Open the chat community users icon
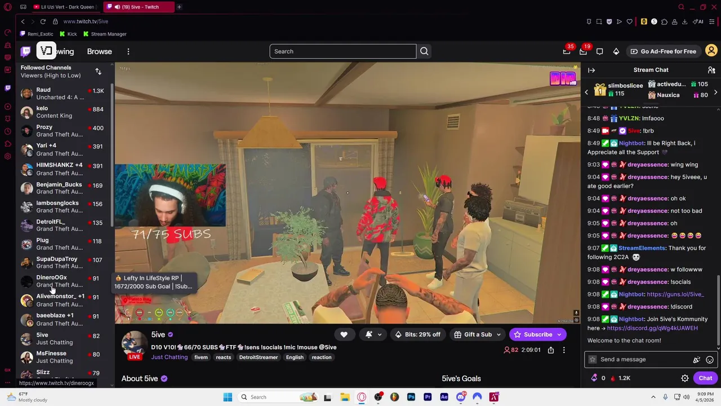Screen dimensions: 721x406 (711, 70)
